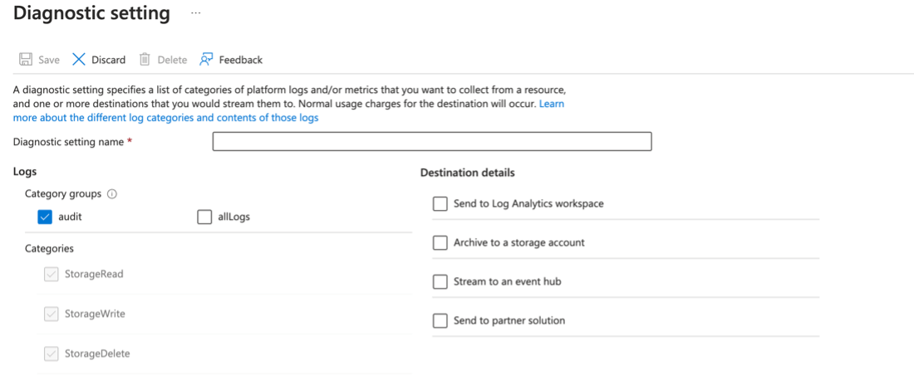Click the Save button label
Image resolution: width=914 pixels, height=390 pixels.
49,60
